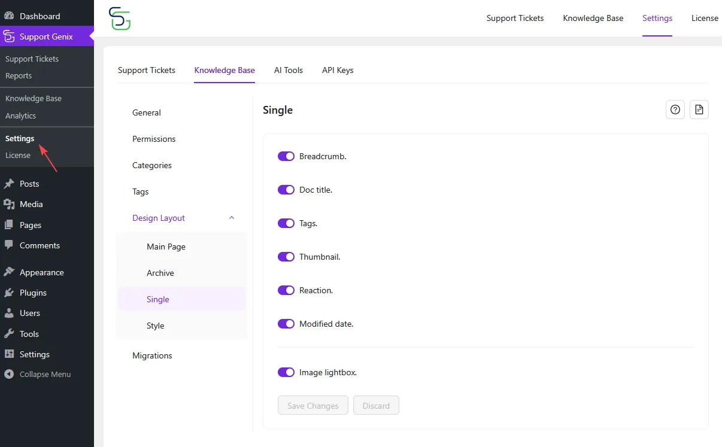Open the documentation icon beside help
Screen dimensions: 722x447
pos(699,110)
